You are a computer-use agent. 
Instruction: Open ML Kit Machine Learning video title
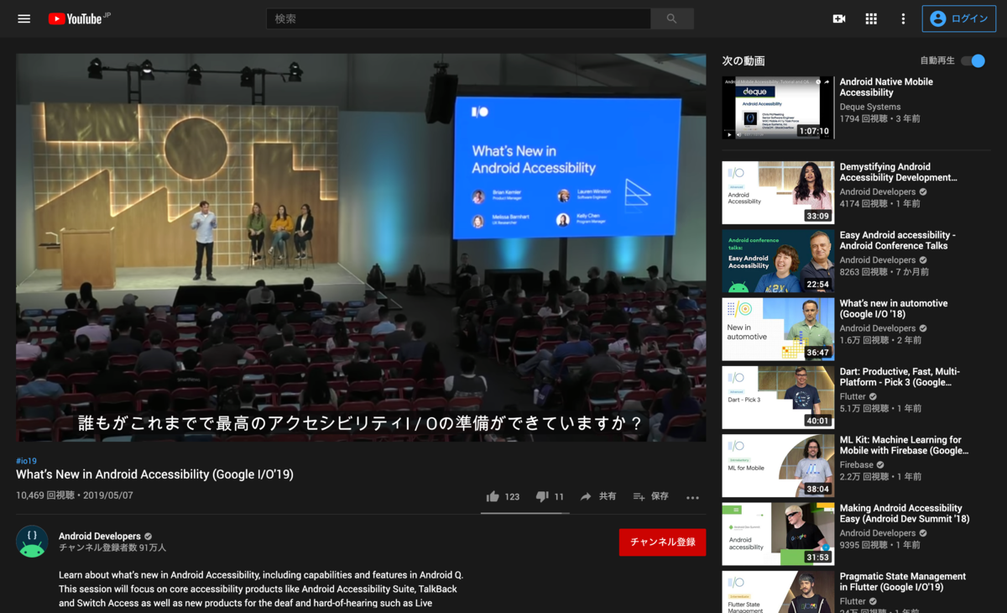coord(904,445)
